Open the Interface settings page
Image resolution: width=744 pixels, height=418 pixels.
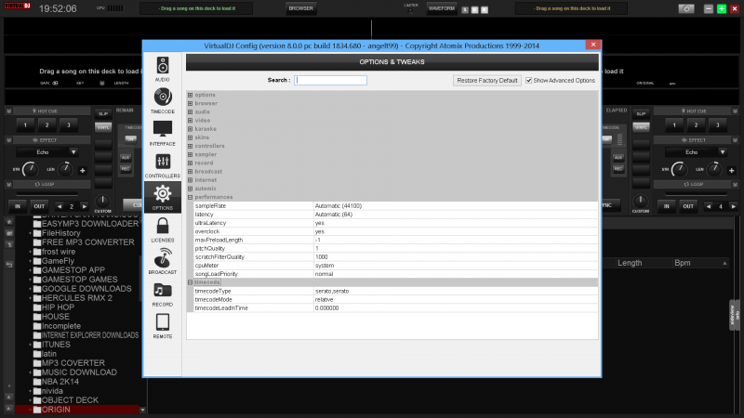coord(162,133)
